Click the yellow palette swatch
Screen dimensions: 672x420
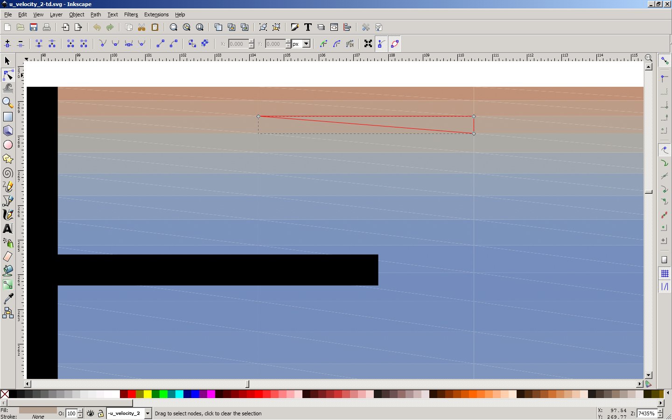pyautogui.click(x=147, y=394)
